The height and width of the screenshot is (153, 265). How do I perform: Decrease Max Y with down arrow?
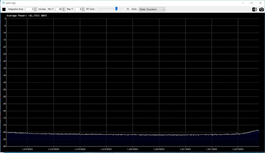[x=83, y=10]
